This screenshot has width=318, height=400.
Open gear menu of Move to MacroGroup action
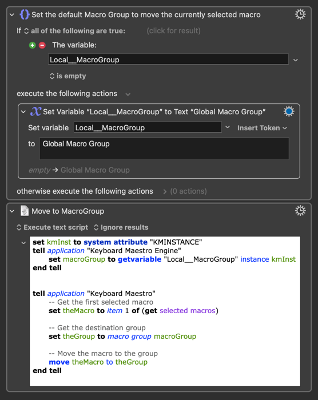(x=300, y=211)
